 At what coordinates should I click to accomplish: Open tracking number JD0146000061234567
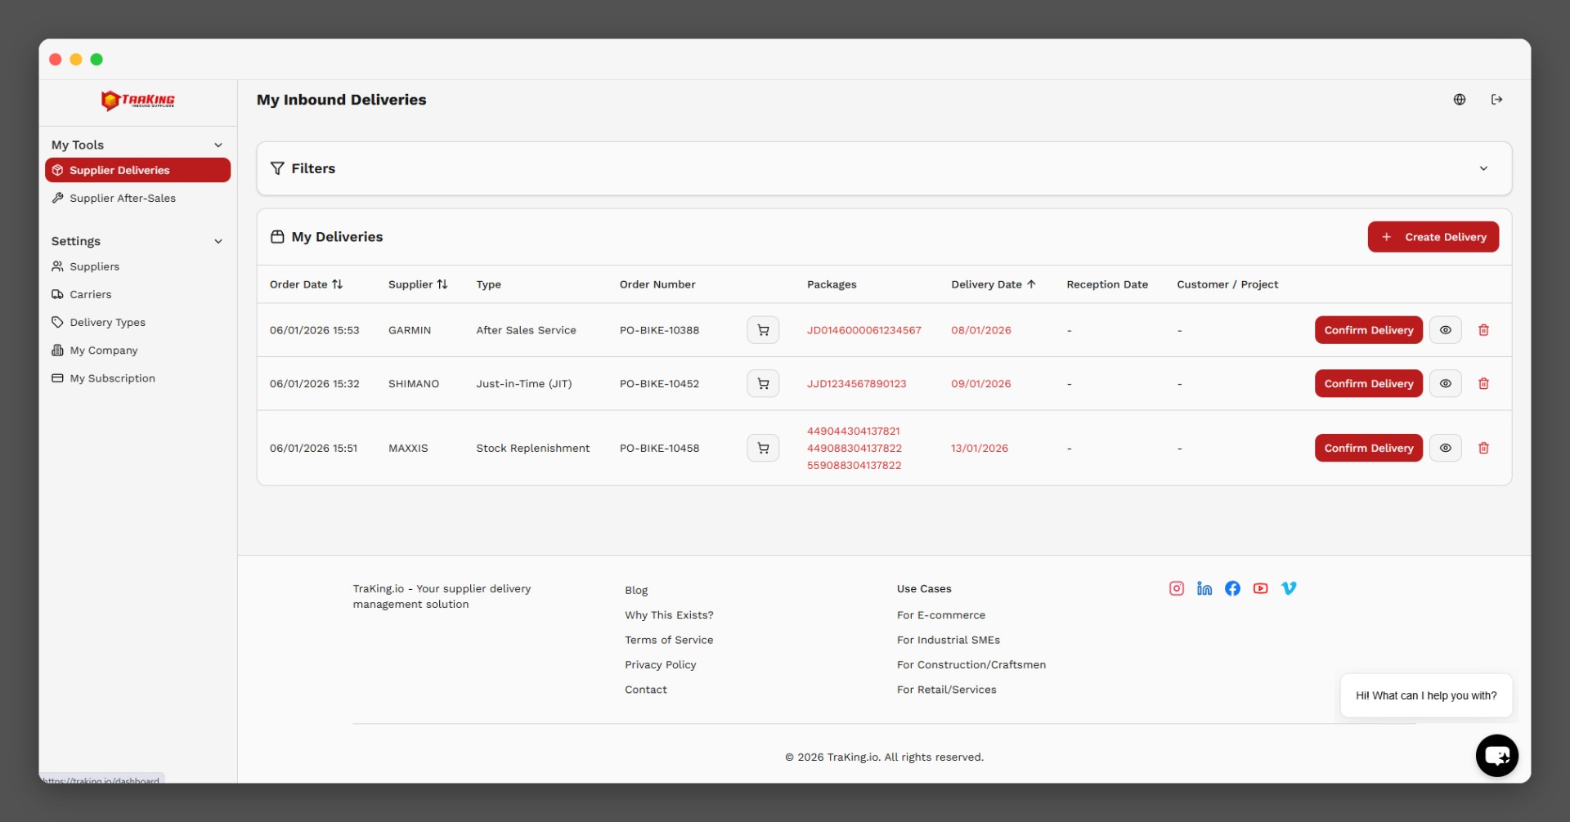click(x=864, y=330)
